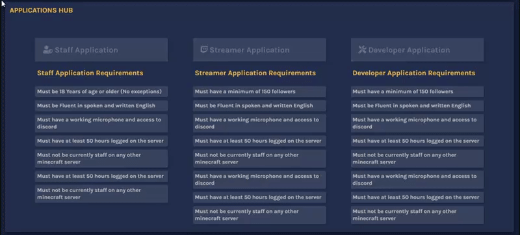Select the Streamer Application Requirements heading
Viewport: 520px width, 235px height.
tap(255, 73)
